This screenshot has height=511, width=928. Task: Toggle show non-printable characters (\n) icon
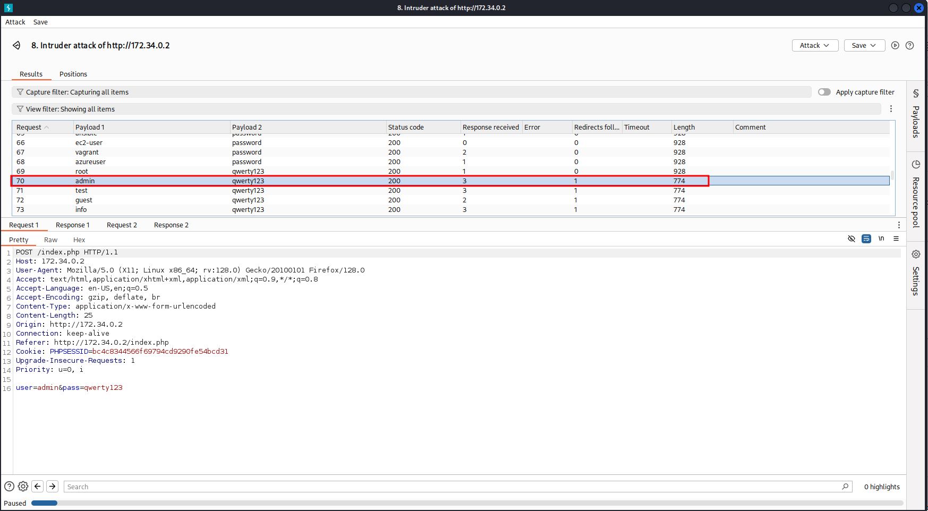pos(881,239)
